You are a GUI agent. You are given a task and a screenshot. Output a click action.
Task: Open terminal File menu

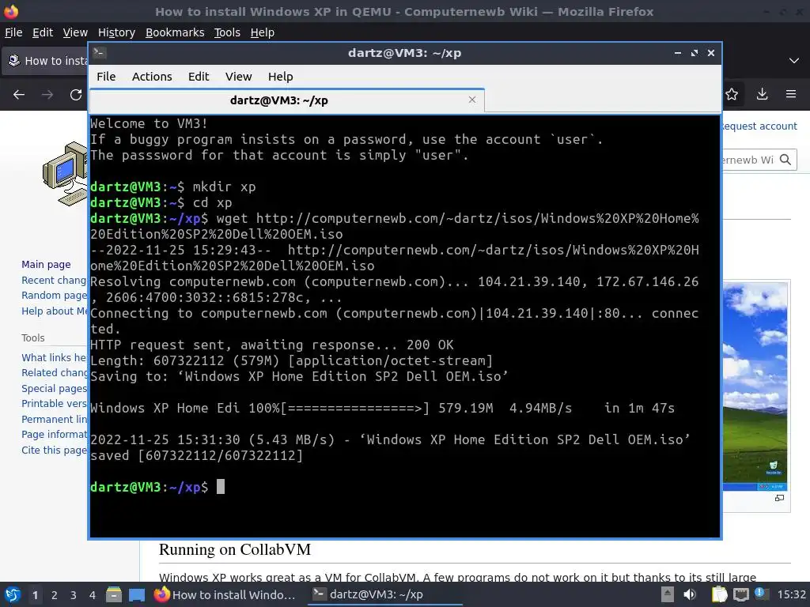tap(106, 77)
